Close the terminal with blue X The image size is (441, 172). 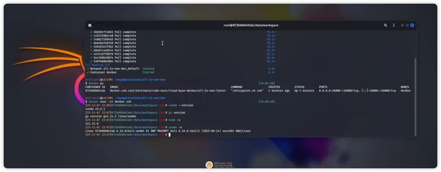(x=412, y=25)
